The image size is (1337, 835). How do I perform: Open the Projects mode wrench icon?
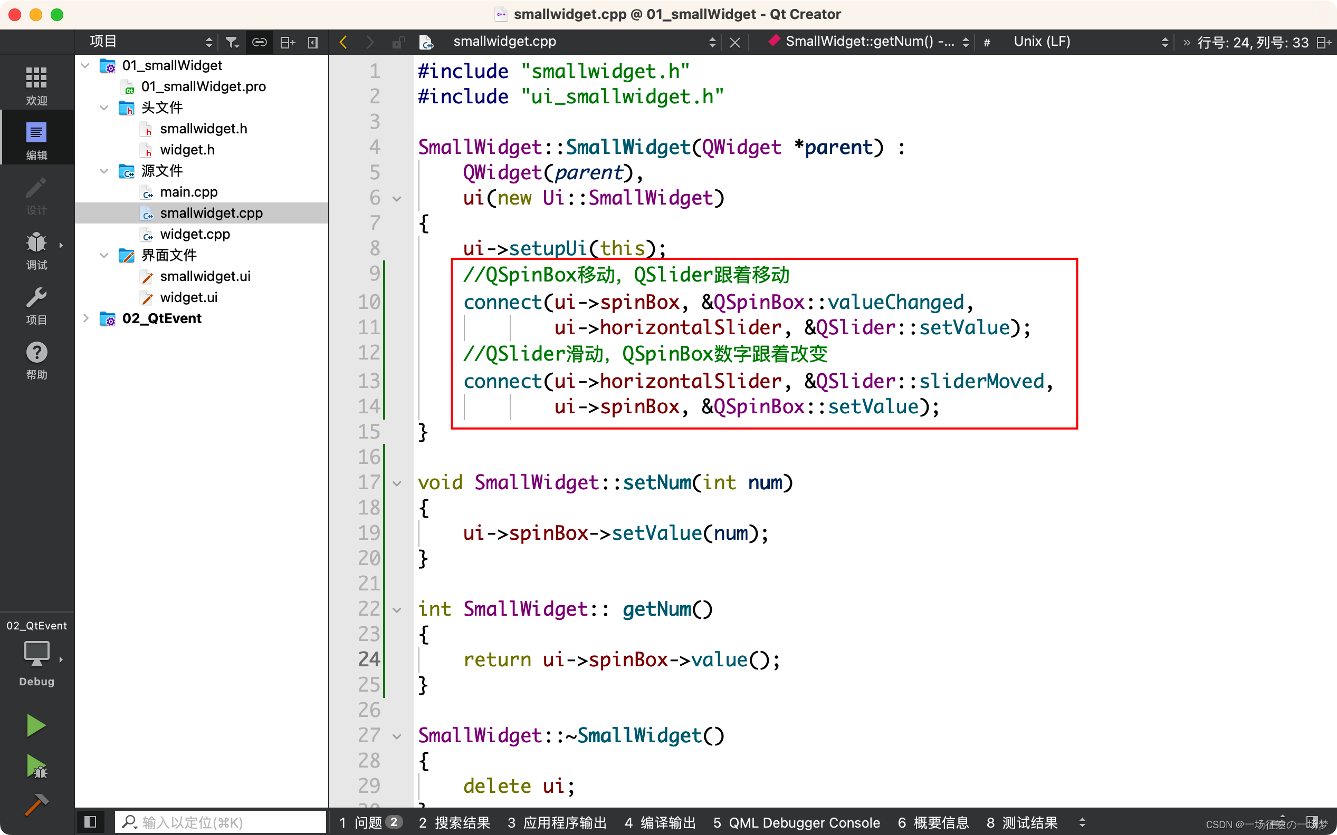click(x=36, y=305)
